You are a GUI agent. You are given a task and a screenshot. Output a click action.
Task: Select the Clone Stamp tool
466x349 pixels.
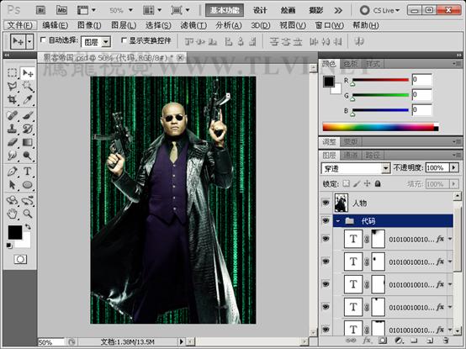[12, 129]
